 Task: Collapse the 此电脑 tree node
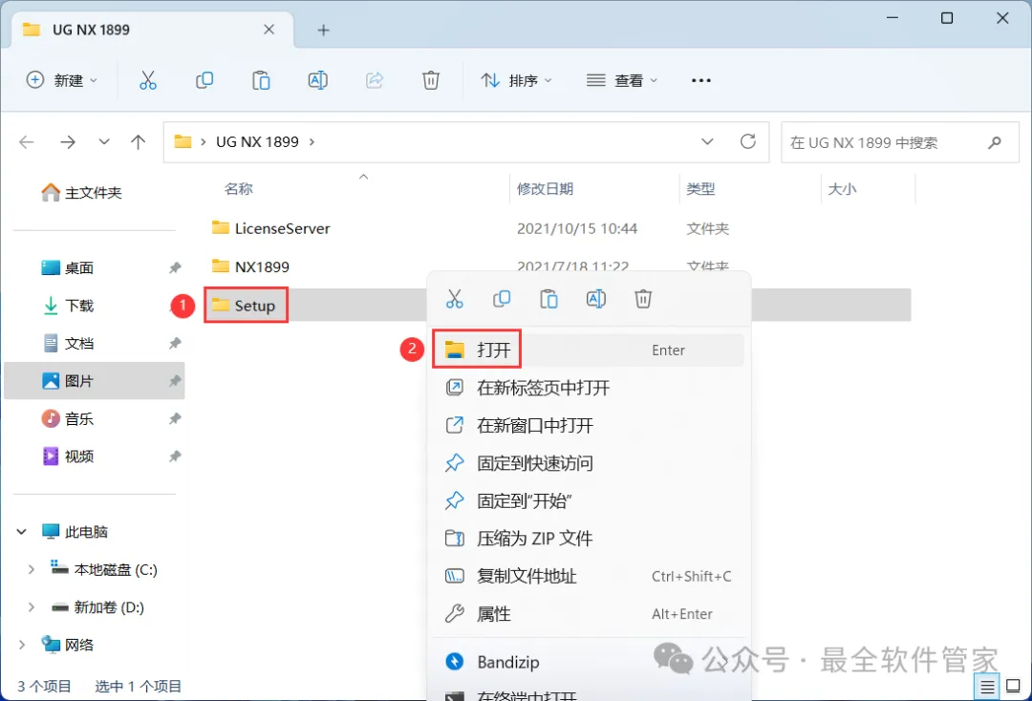(x=22, y=531)
